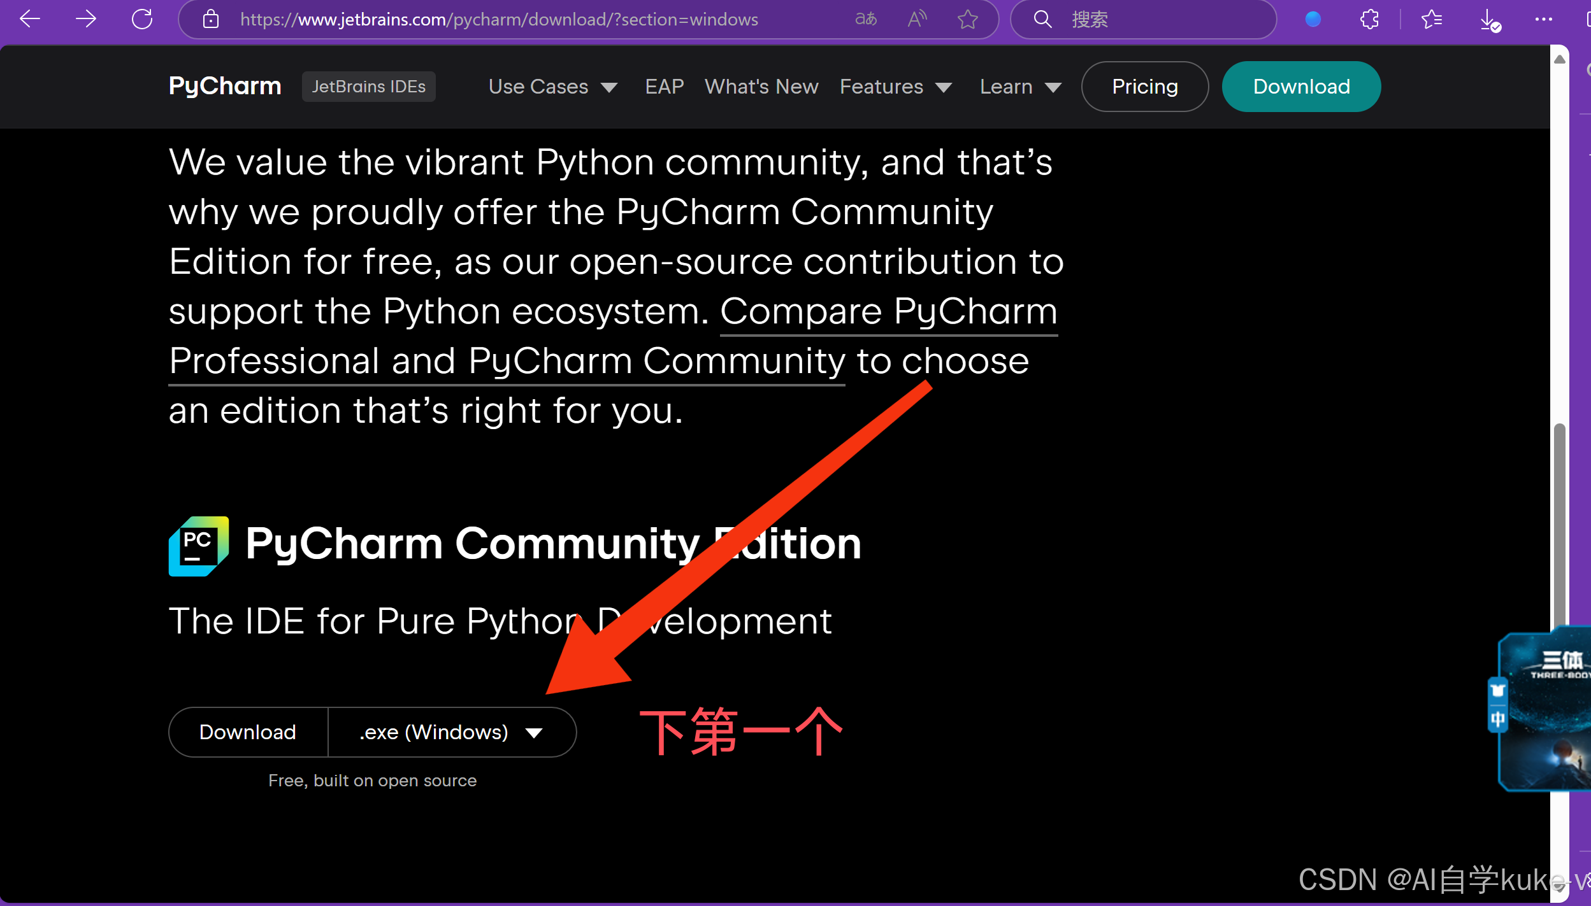The width and height of the screenshot is (1591, 906).
Task: Click the browser back arrow
Action: pyautogui.click(x=29, y=19)
